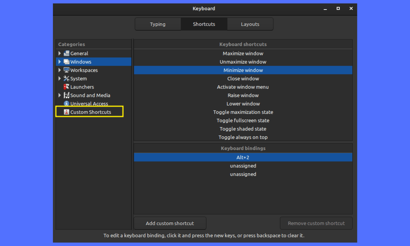410x246 pixels.
Task: Switch to the Typing tab
Action: [158, 24]
